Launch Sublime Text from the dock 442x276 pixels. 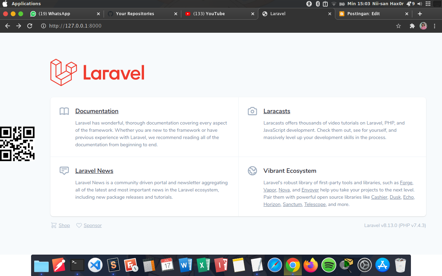(113, 265)
